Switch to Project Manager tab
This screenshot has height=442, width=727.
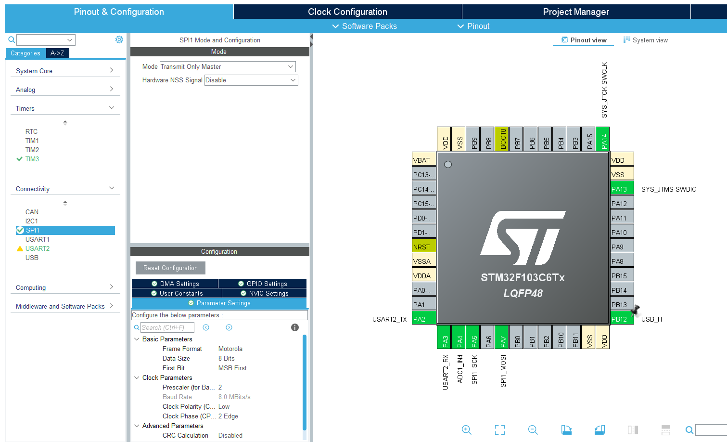[x=576, y=12]
